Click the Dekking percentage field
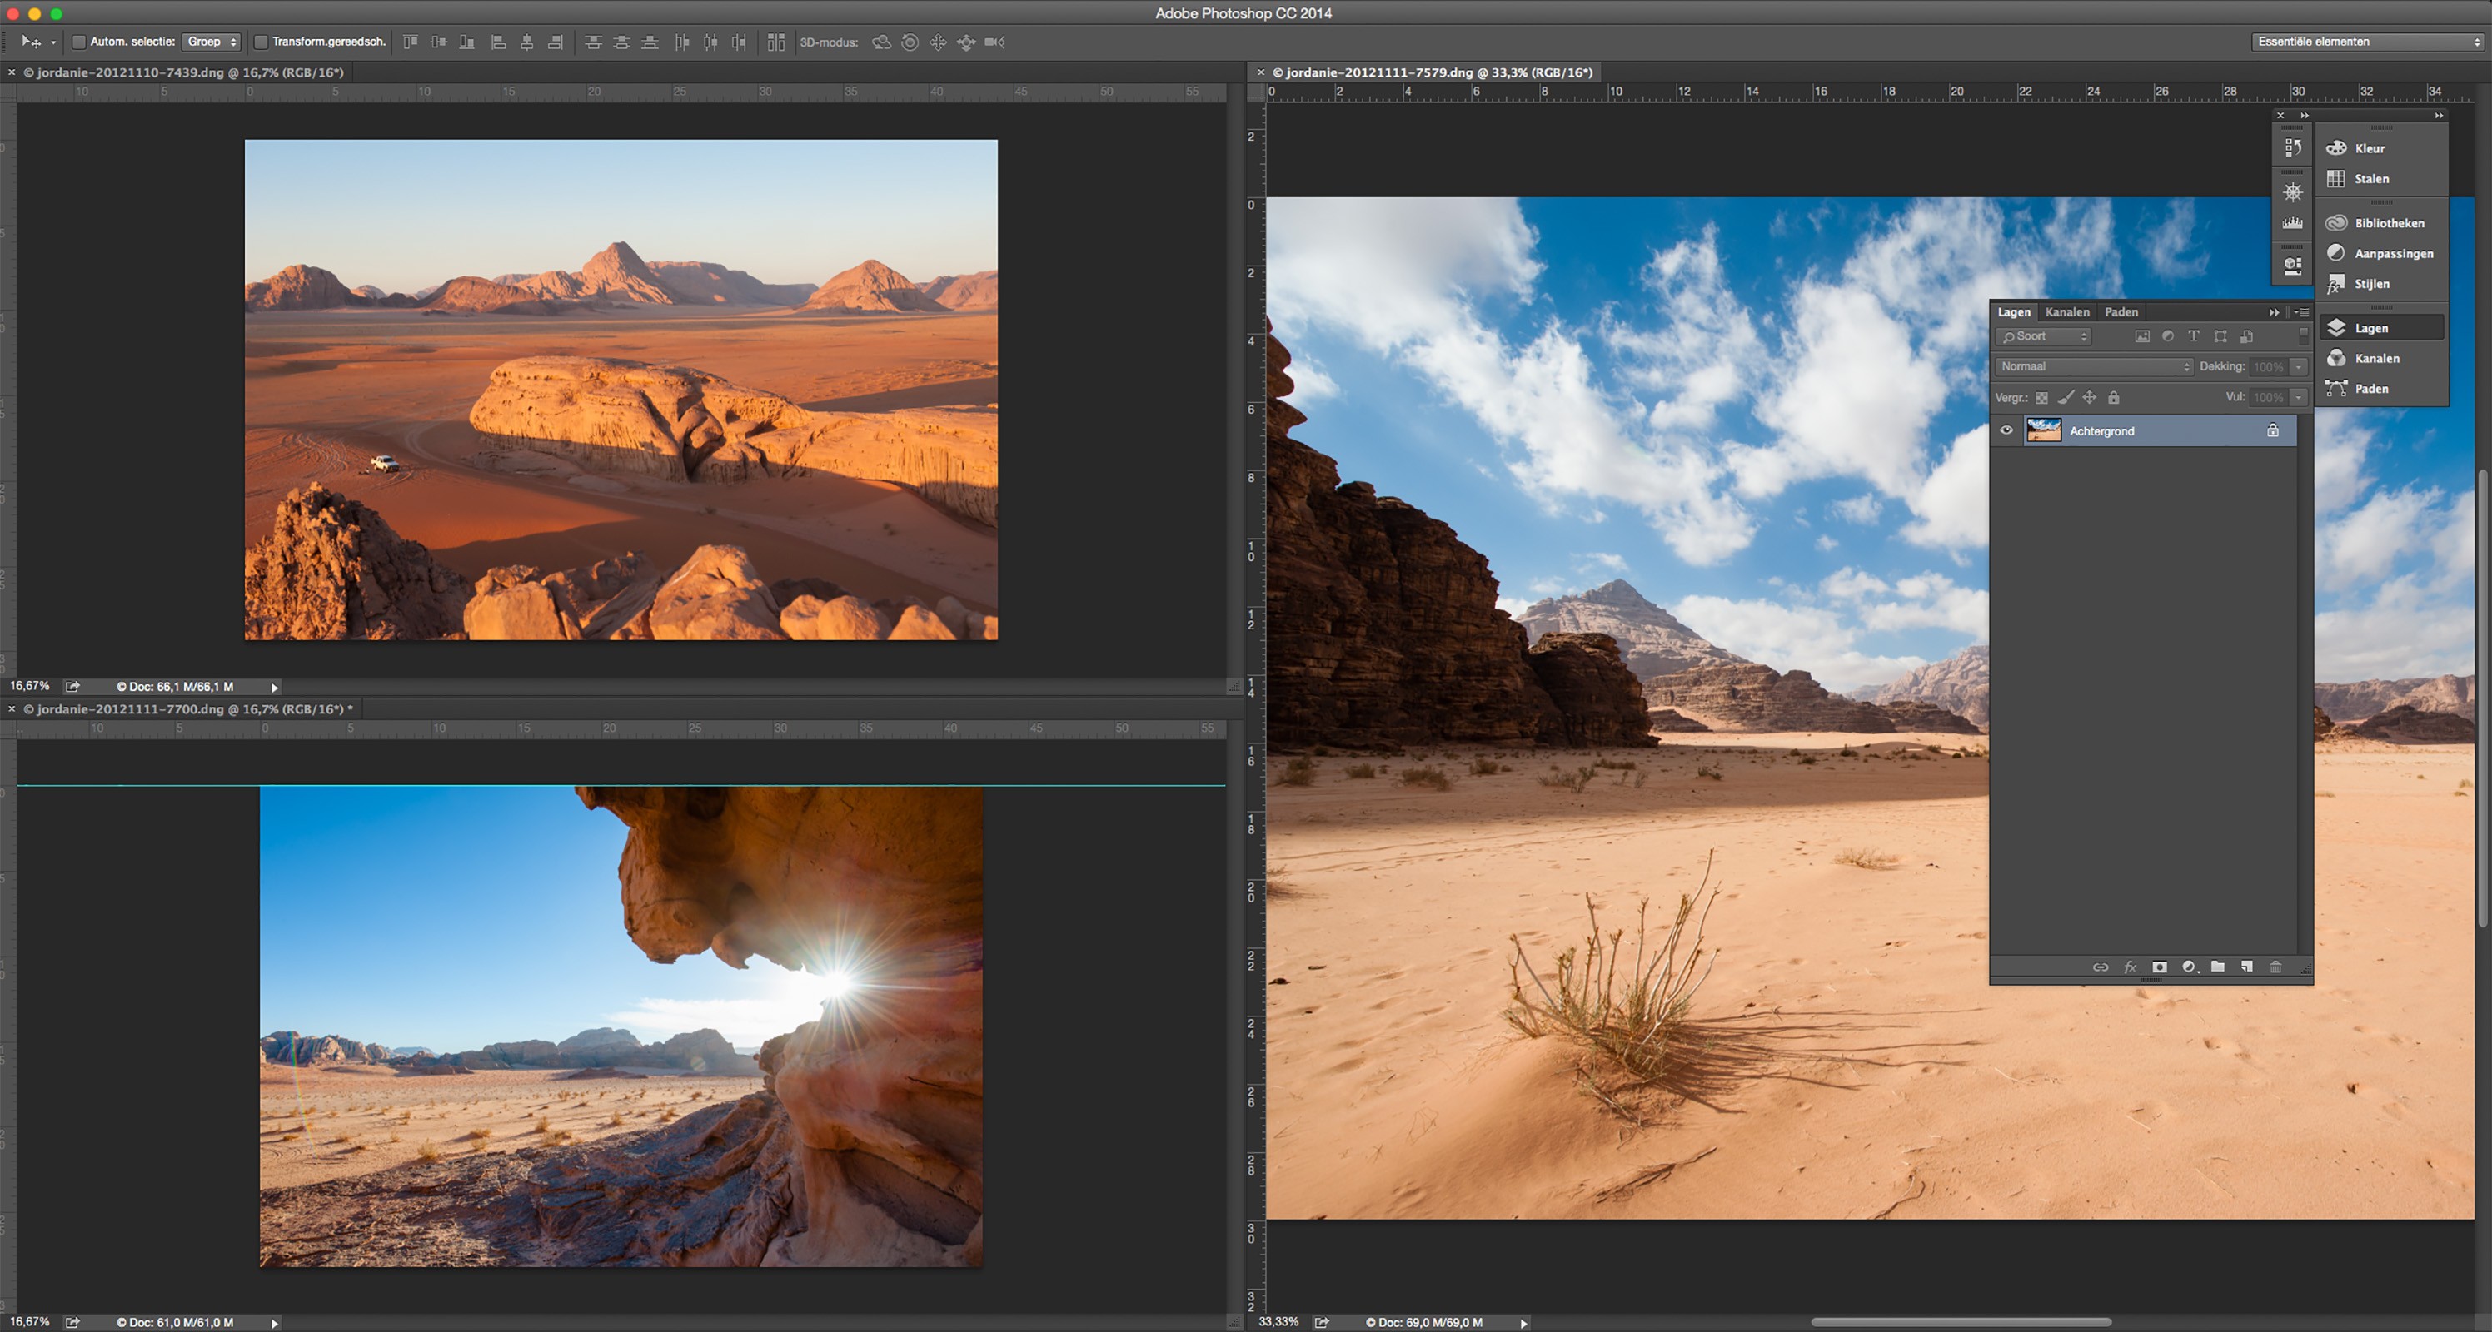Screen dimensions: 2492x1332 [2271, 366]
